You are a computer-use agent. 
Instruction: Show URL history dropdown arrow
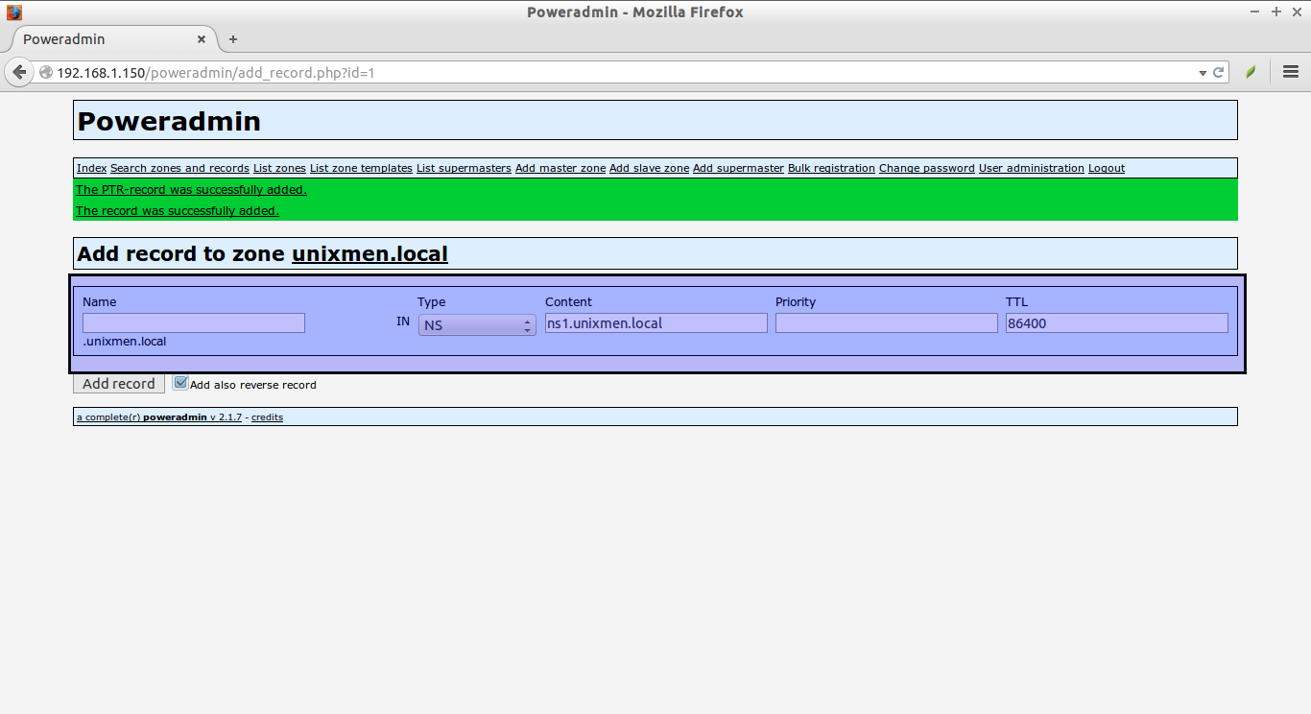(x=1203, y=73)
